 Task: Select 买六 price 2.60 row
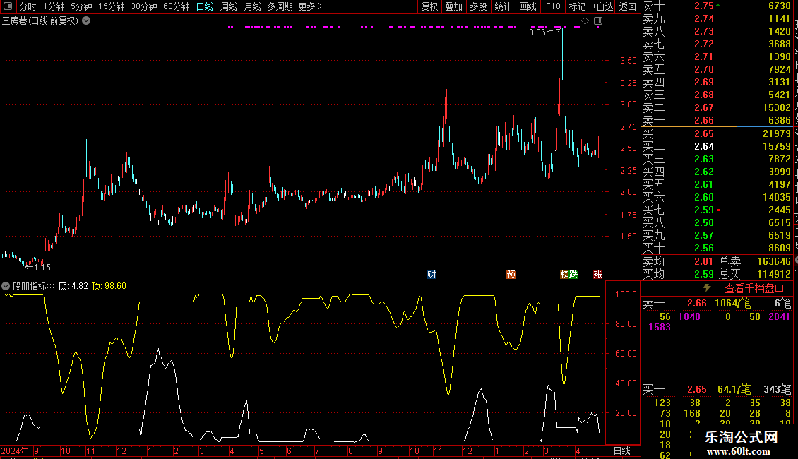717,197
